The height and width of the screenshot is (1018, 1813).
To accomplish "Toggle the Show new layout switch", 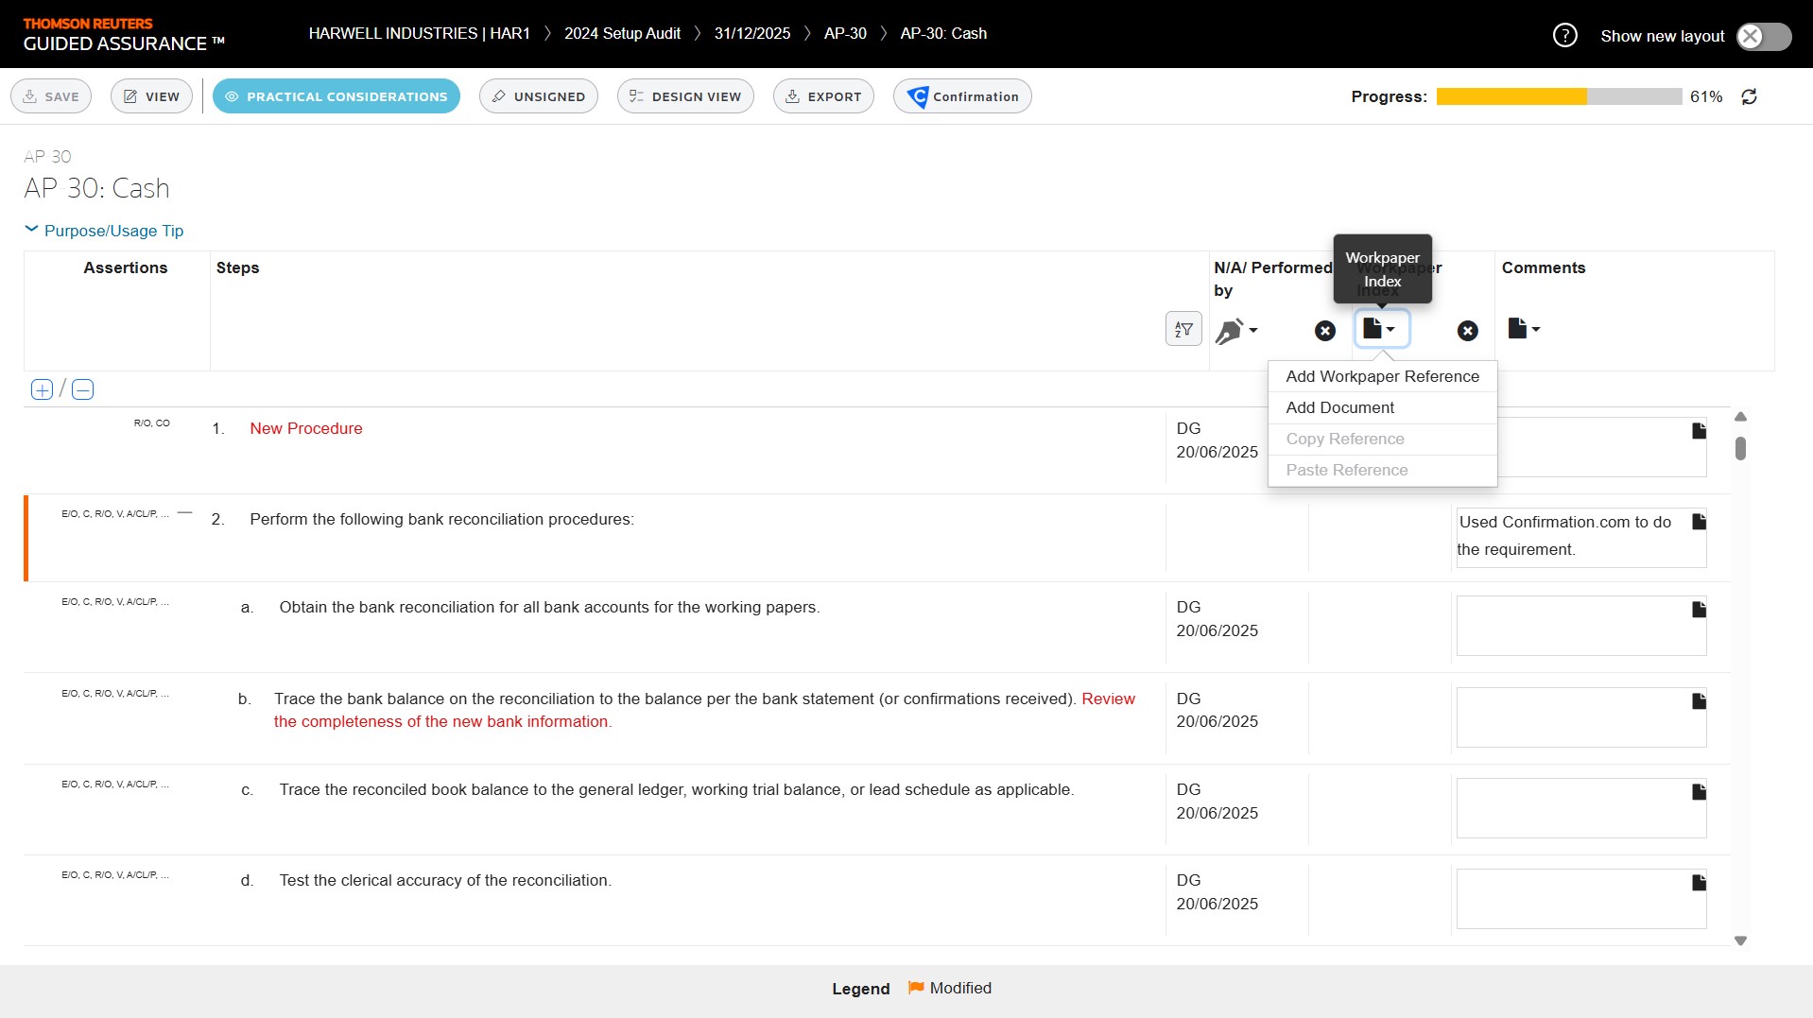I will coord(1763,36).
